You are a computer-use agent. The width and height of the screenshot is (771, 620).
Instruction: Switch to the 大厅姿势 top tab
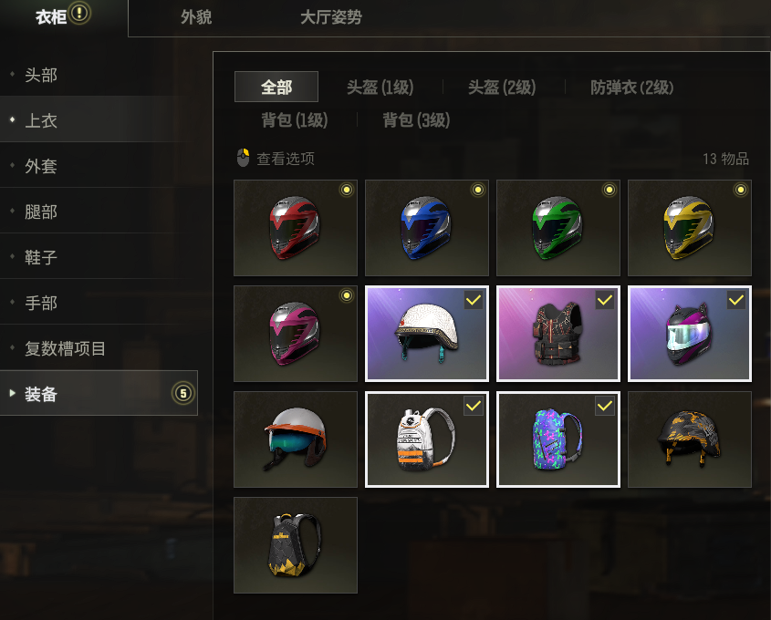coord(331,17)
